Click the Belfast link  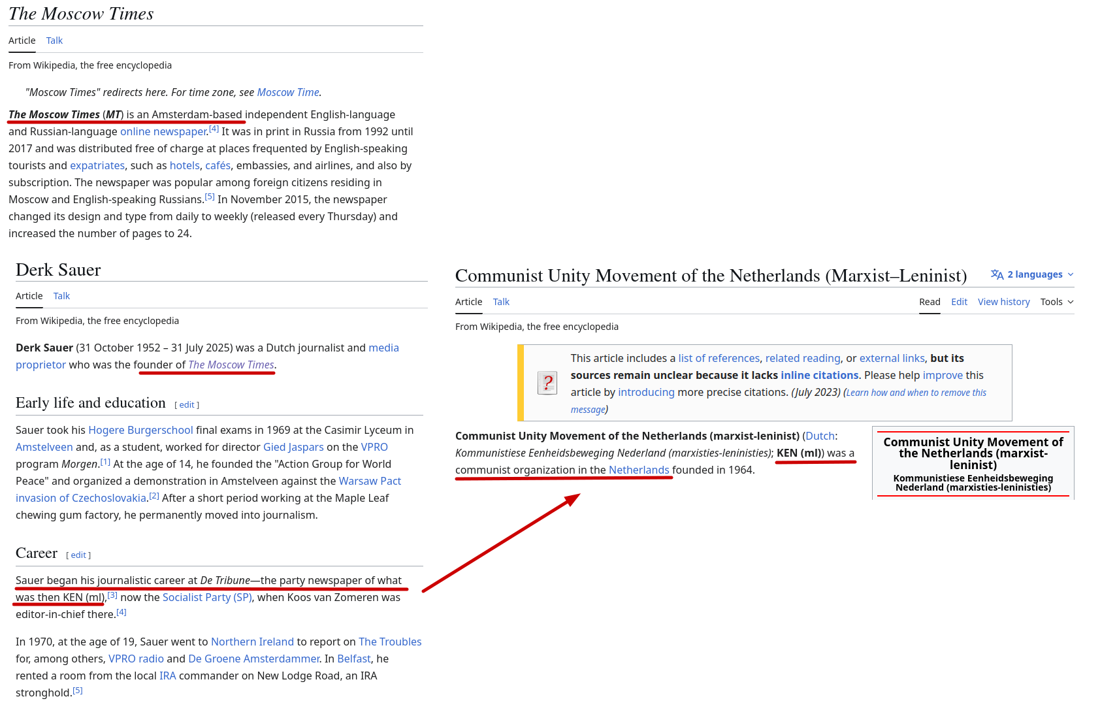pos(354,659)
